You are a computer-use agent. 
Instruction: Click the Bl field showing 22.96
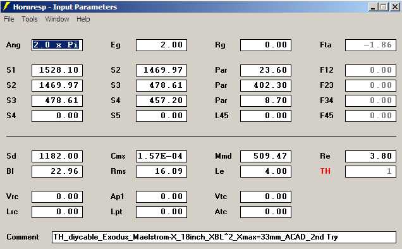[x=57, y=171]
